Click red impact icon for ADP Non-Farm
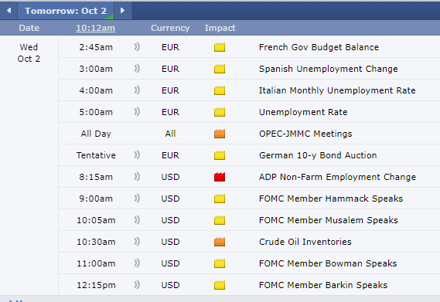This screenshot has width=440, height=302. 220,177
